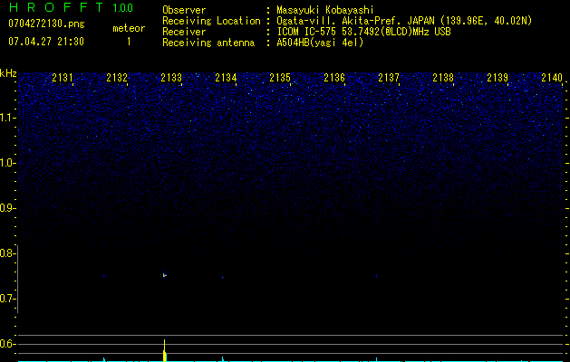Select the 2136 time marker
This screenshot has height=362, width=570.
coord(334,79)
